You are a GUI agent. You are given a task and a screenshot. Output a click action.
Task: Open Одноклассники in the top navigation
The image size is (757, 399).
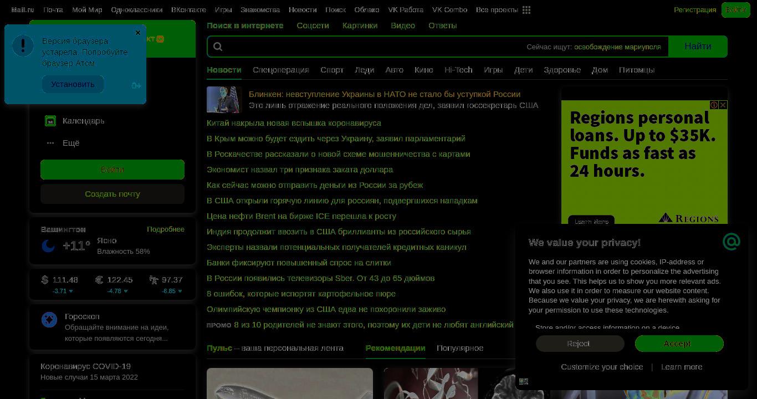[x=136, y=10]
